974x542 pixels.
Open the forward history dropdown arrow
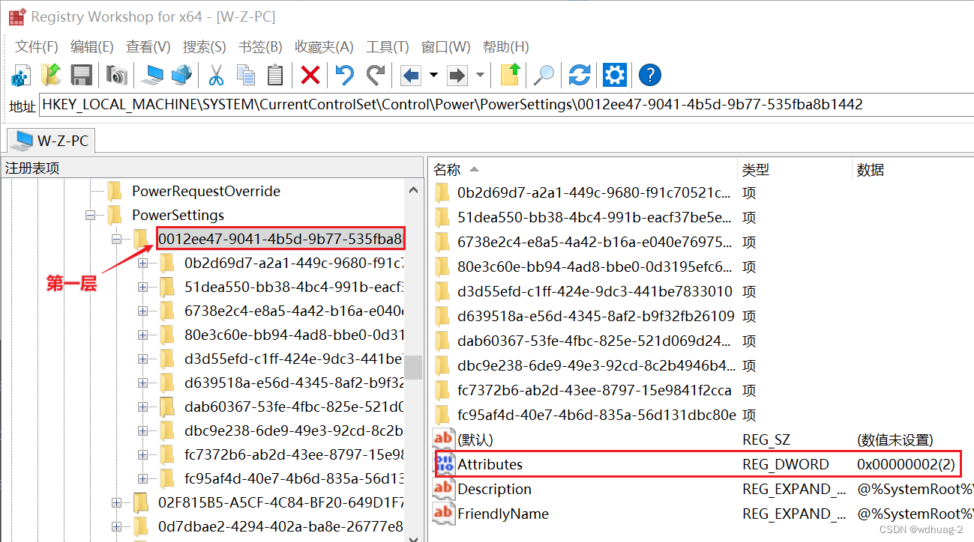click(480, 76)
